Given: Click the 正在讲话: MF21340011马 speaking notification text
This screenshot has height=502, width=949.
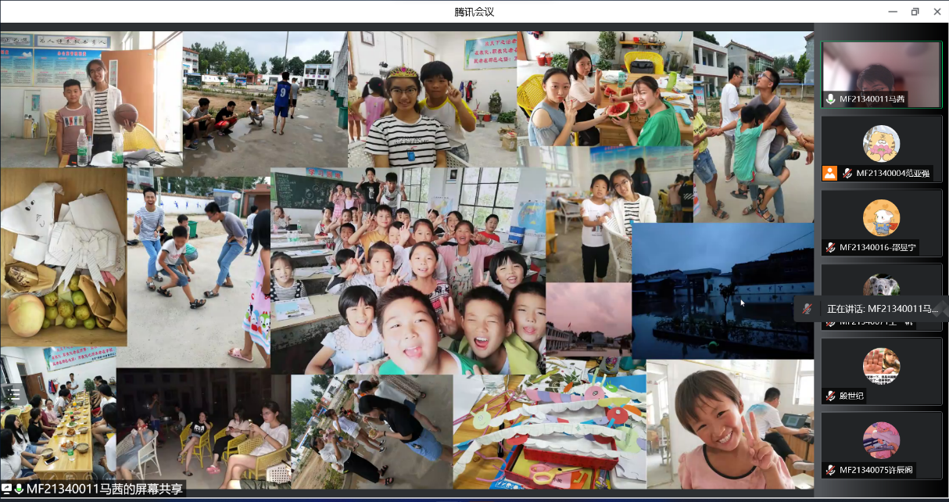Looking at the screenshot, I should pyautogui.click(x=882, y=309).
